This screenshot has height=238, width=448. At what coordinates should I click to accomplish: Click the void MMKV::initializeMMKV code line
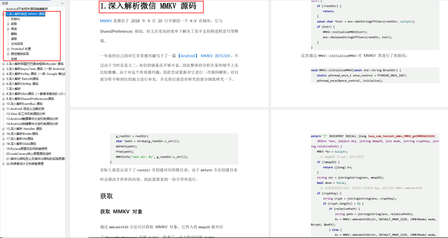pos(356,70)
